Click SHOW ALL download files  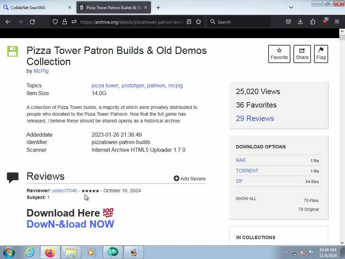point(246,198)
